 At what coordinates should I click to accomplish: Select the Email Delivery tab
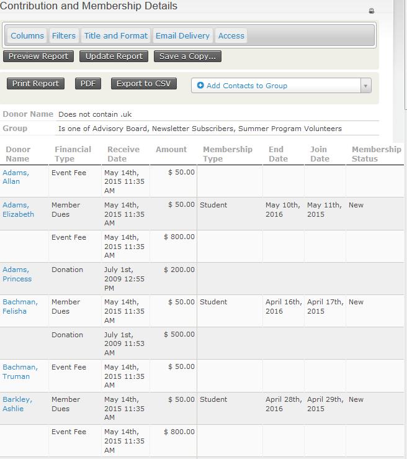pyautogui.click(x=182, y=36)
